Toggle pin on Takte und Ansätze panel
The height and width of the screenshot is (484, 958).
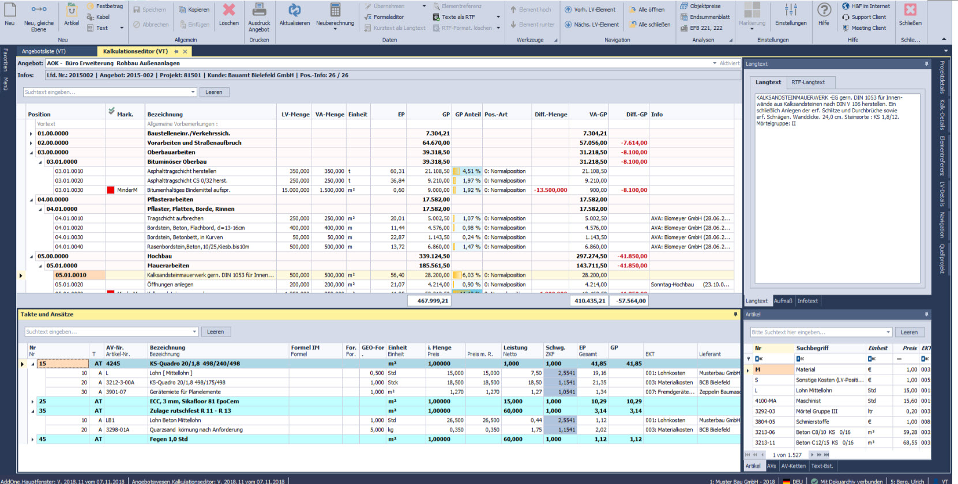click(x=735, y=315)
